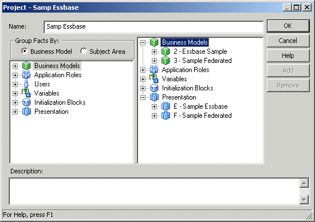The width and height of the screenshot is (315, 222).
Task: Click the Description scrollbar down arrow
Action: click(x=304, y=200)
